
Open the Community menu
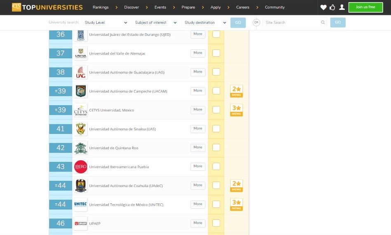(x=275, y=7)
